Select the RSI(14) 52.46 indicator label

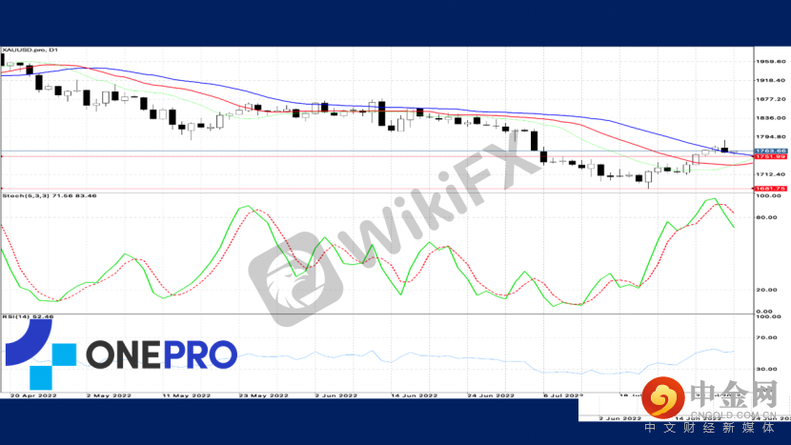tap(28, 317)
